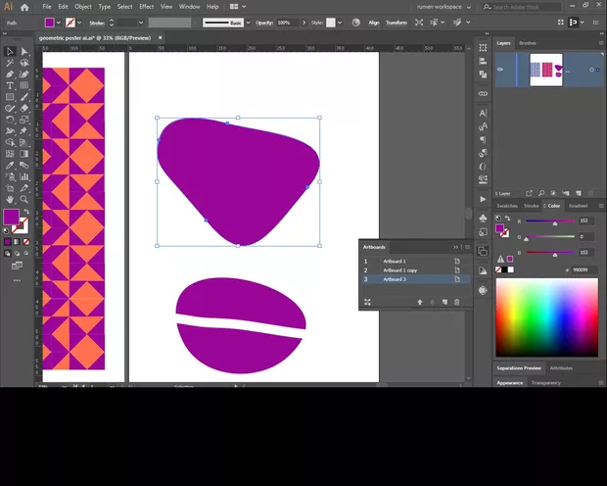Open the Effect menu

tap(146, 7)
